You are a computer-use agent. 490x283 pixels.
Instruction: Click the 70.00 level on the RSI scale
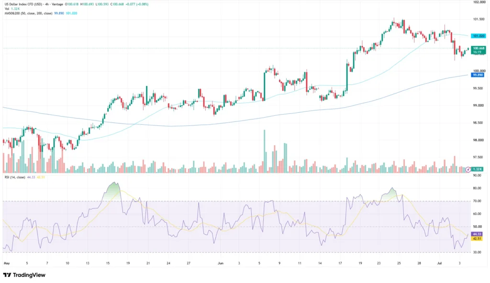(477, 201)
